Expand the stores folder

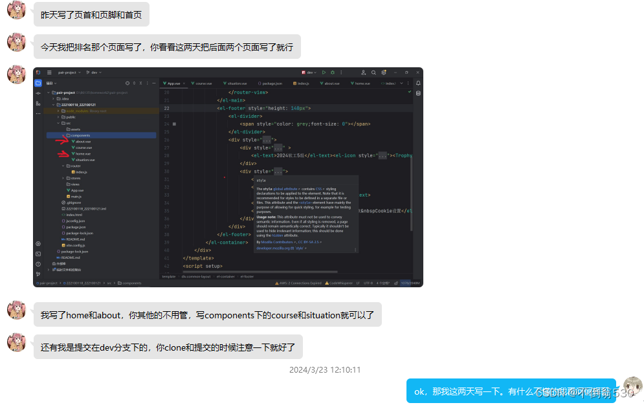point(63,179)
